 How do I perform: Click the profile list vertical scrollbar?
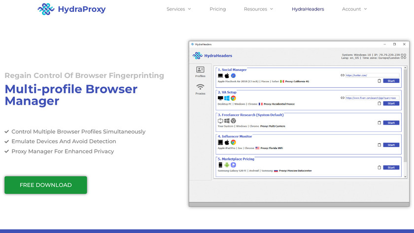point(405,116)
